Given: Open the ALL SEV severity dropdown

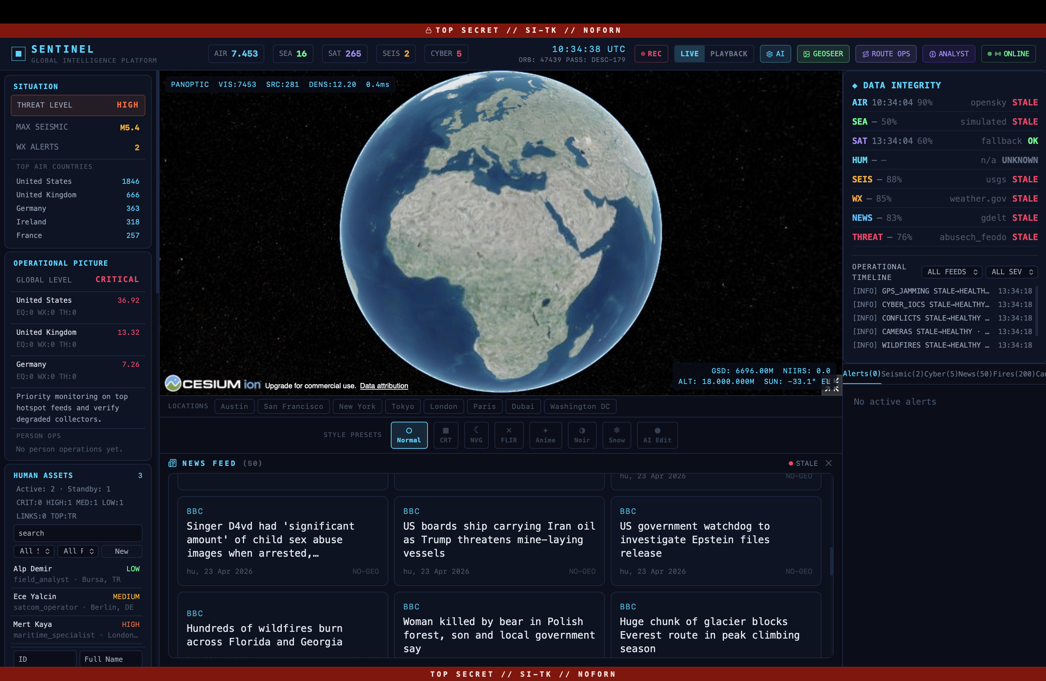Looking at the screenshot, I should [1011, 272].
